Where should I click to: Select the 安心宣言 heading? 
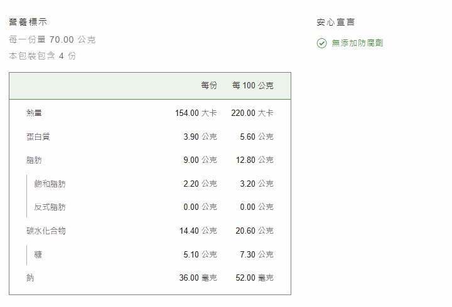(x=336, y=22)
